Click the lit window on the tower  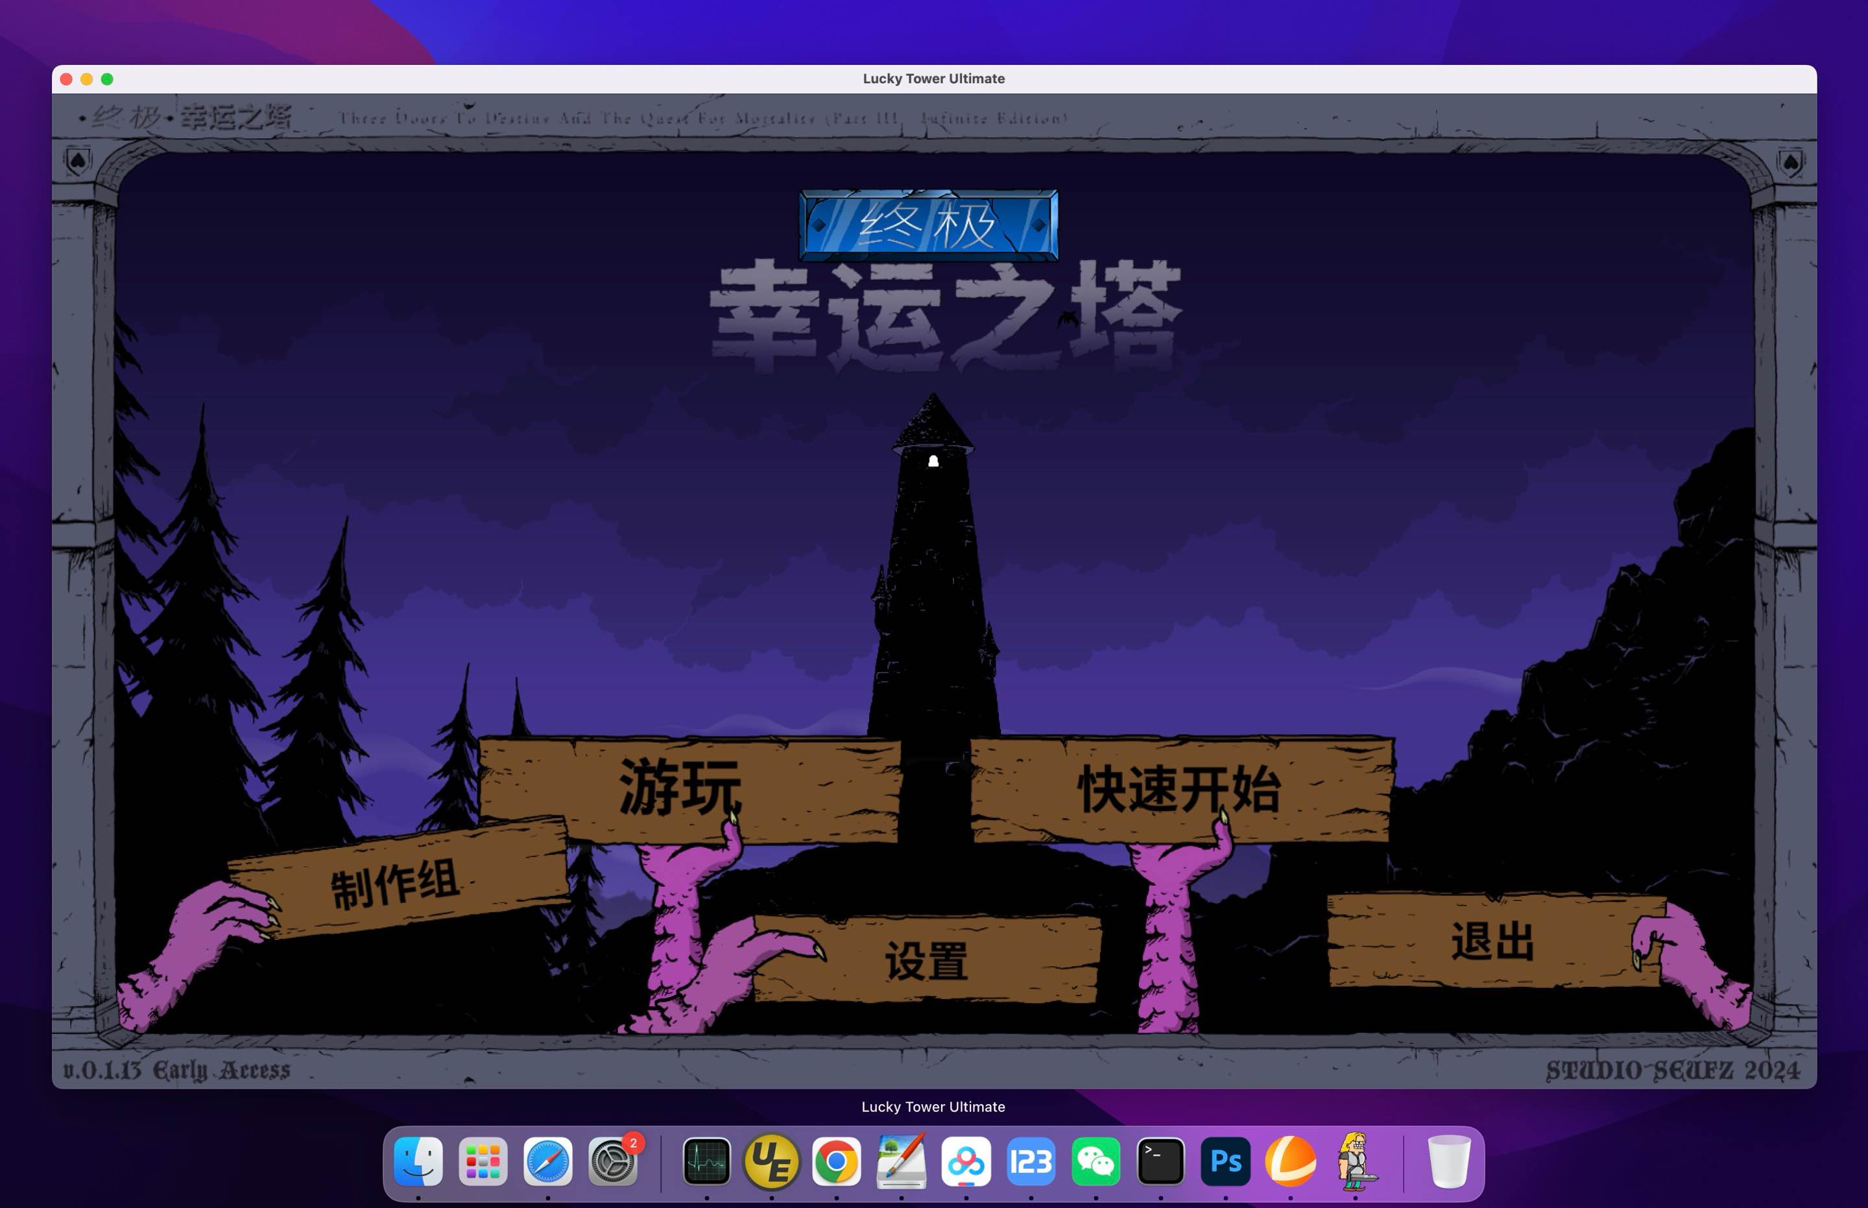click(933, 461)
